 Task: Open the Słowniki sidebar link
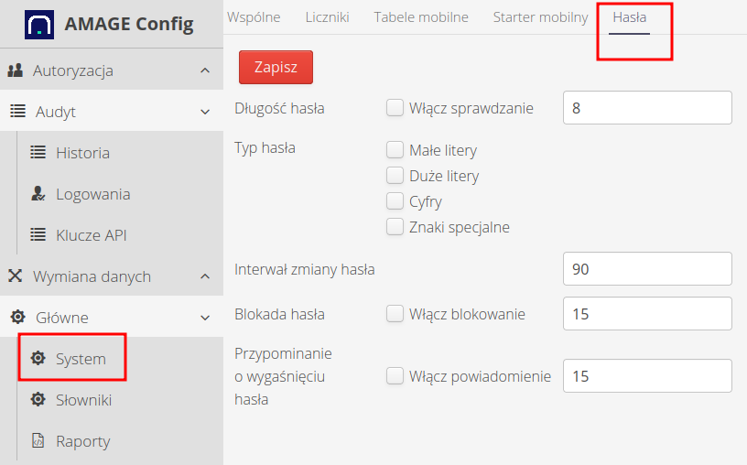(83, 400)
